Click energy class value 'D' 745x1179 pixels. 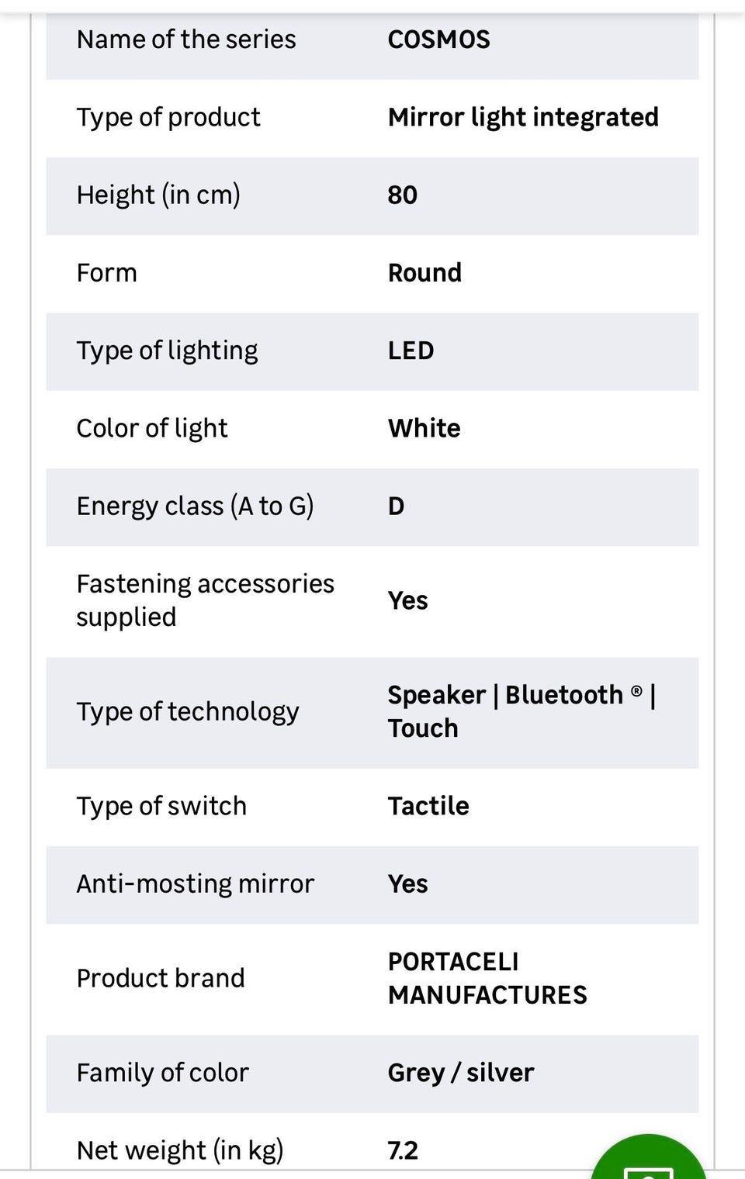pyautogui.click(x=396, y=507)
